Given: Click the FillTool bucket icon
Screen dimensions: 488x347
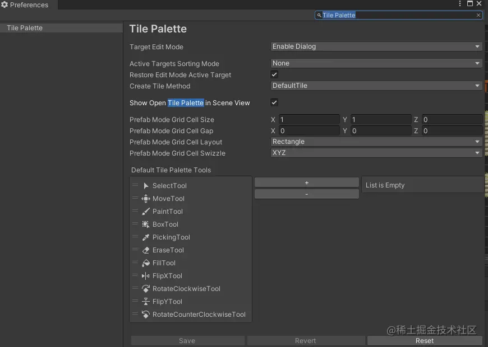Looking at the screenshot, I should click(146, 263).
